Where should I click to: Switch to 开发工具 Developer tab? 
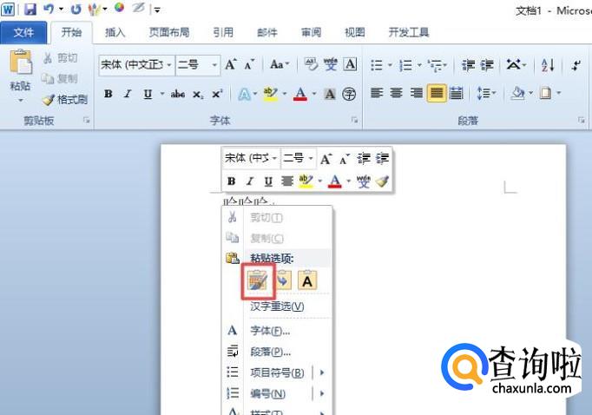[x=409, y=32]
